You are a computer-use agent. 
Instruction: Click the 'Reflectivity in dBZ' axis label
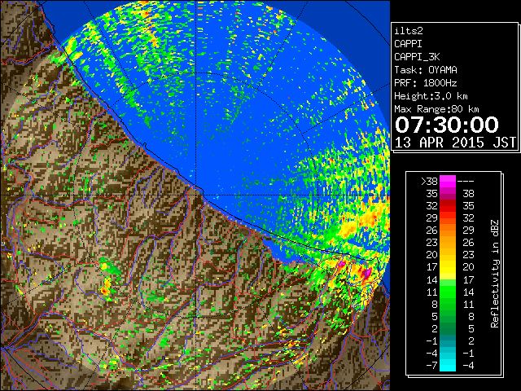[x=494, y=274]
